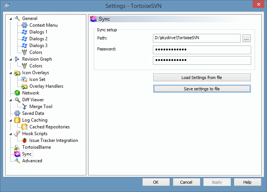The width and height of the screenshot is (267, 192).
Task: Select Overlay Handlers in the tree
Action: pos(46,86)
